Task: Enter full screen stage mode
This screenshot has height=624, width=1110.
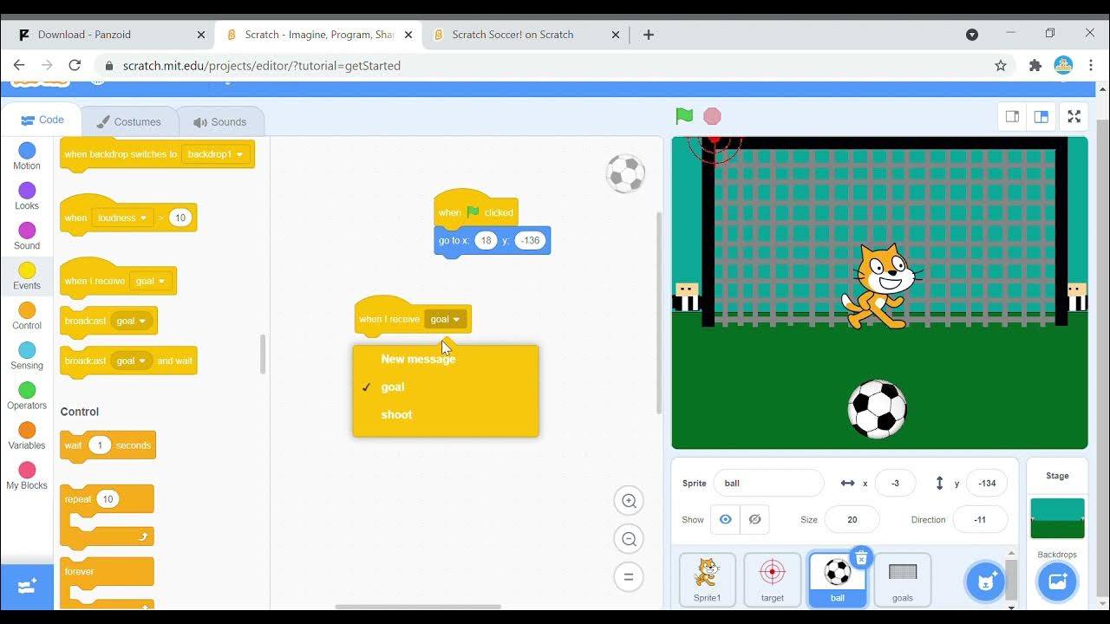Action: pyautogui.click(x=1074, y=116)
